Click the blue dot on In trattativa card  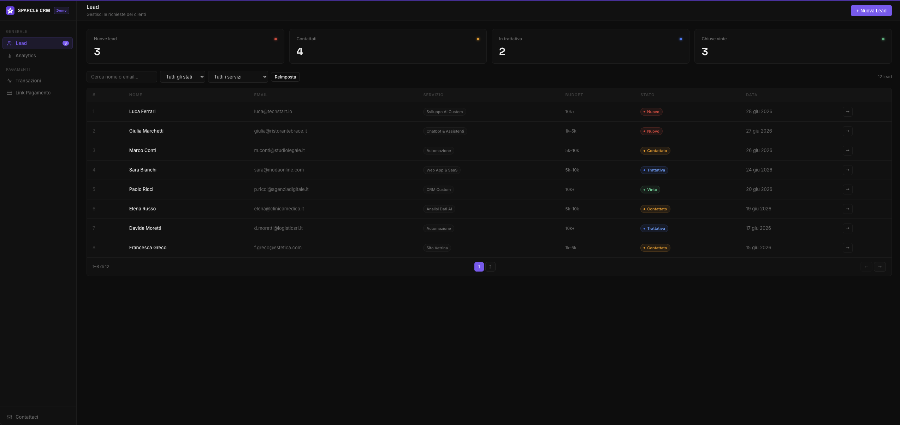click(681, 39)
